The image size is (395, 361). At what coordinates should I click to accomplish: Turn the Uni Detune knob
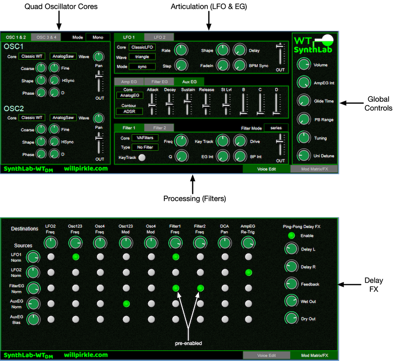(x=304, y=156)
